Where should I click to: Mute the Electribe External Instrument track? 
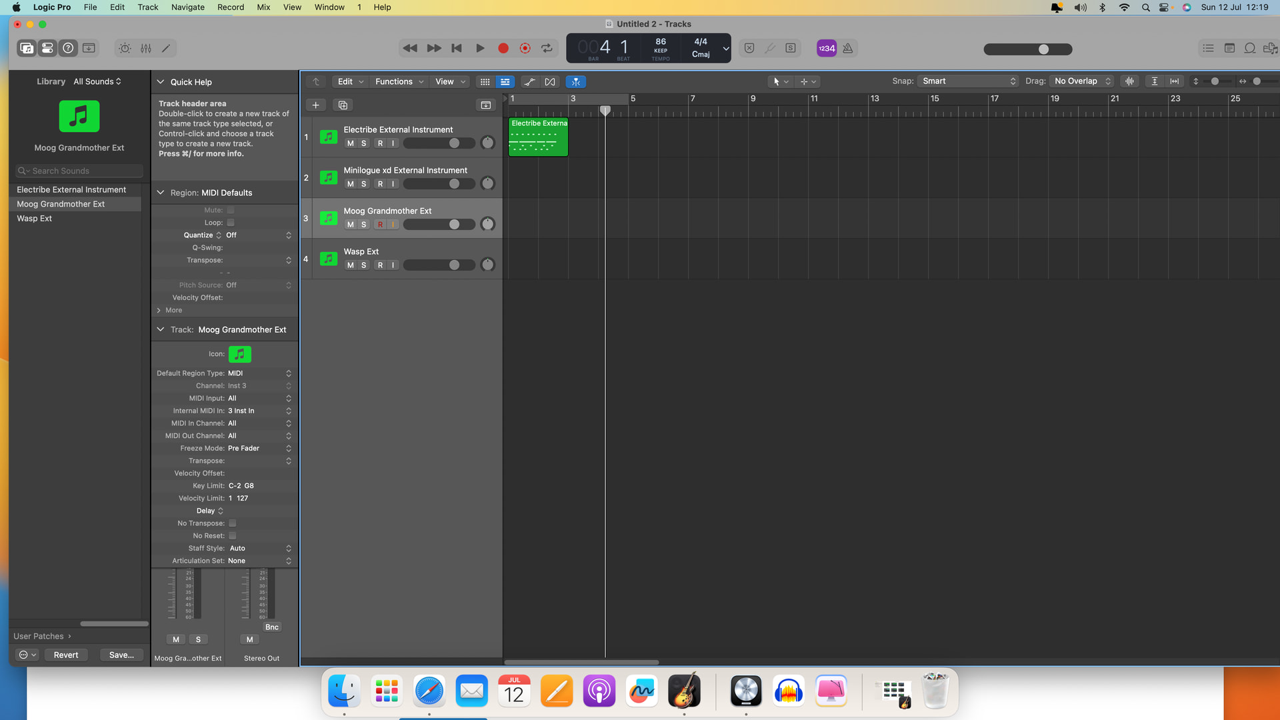(x=351, y=143)
